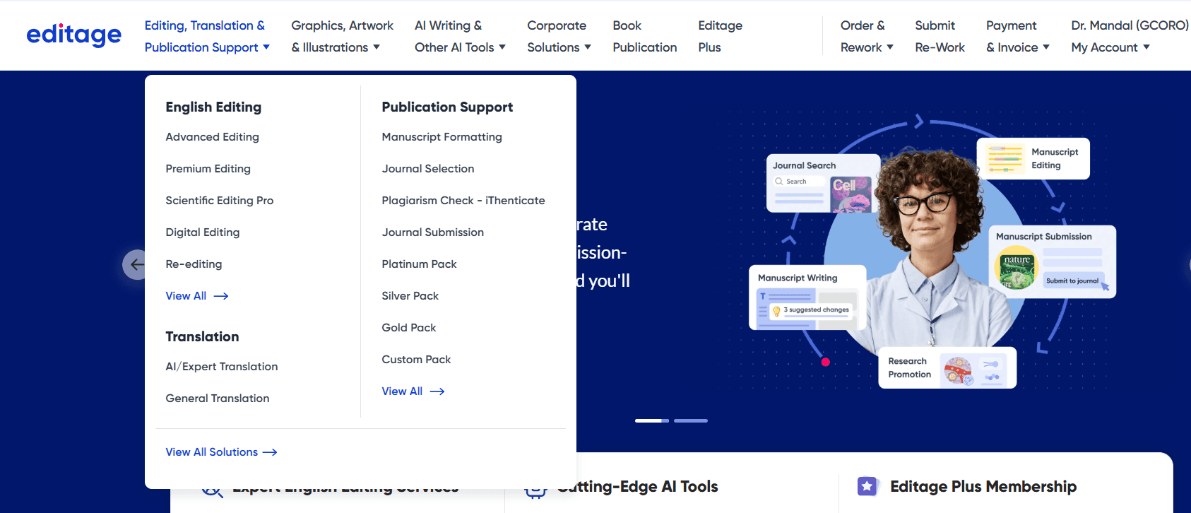Click Publication Support heading

447,107
